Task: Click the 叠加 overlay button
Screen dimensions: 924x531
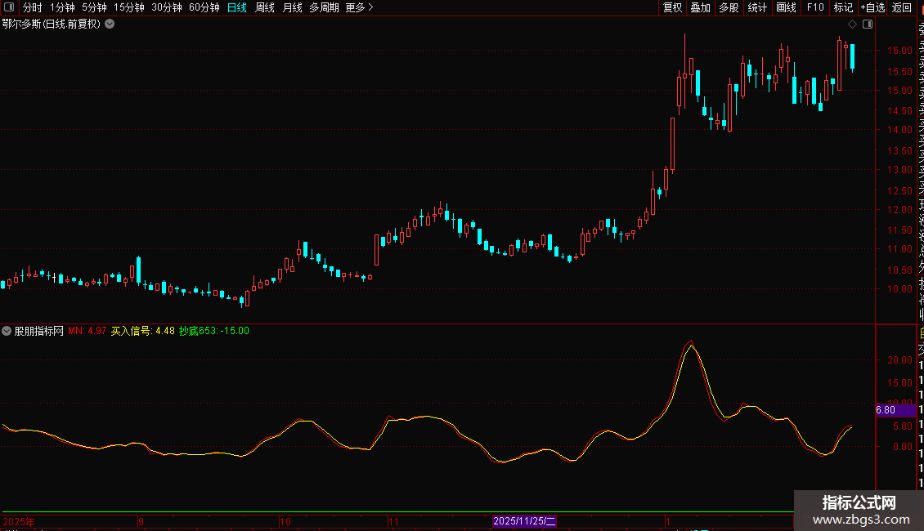Action: point(701,7)
